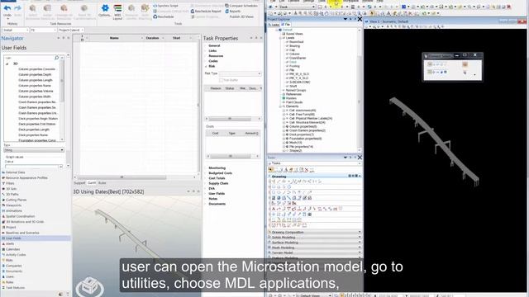Run the Reschedule command
Image resolution: width=529 pixels, height=297 pixels.
point(164,16)
